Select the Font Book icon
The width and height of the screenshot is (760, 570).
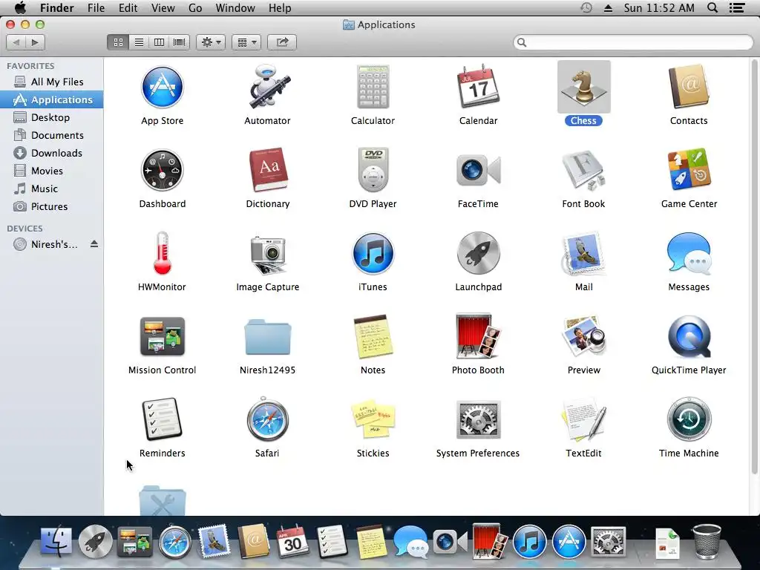[x=583, y=170]
